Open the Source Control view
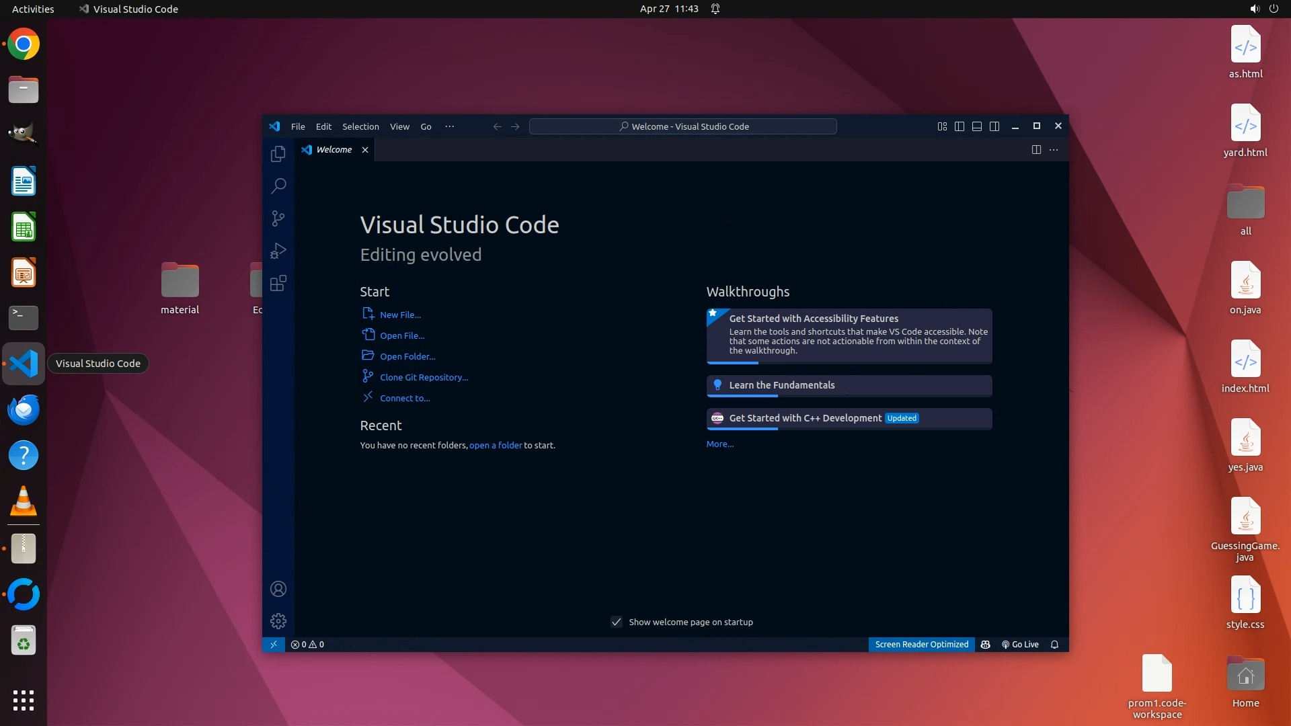 tap(278, 218)
